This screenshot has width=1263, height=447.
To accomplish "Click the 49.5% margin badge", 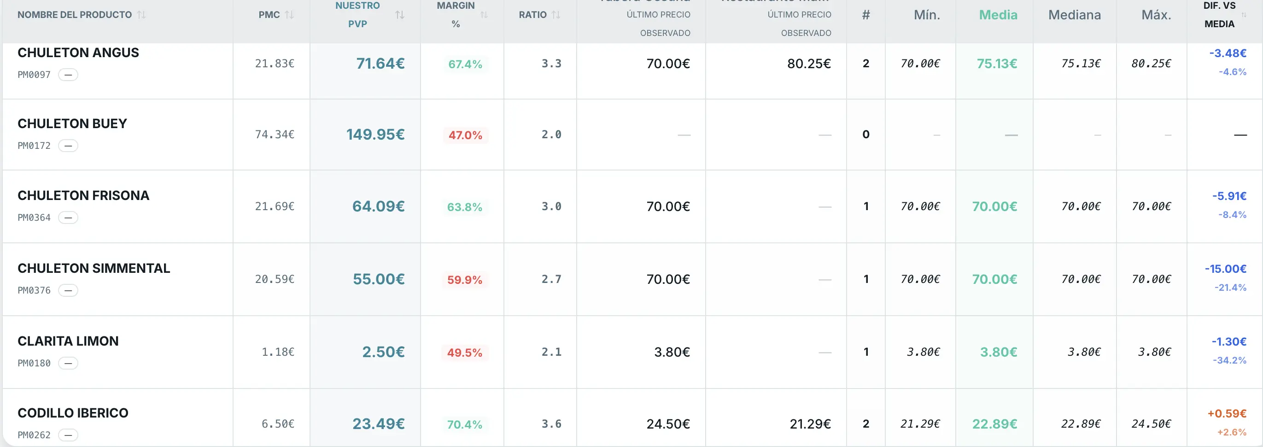I will [464, 353].
